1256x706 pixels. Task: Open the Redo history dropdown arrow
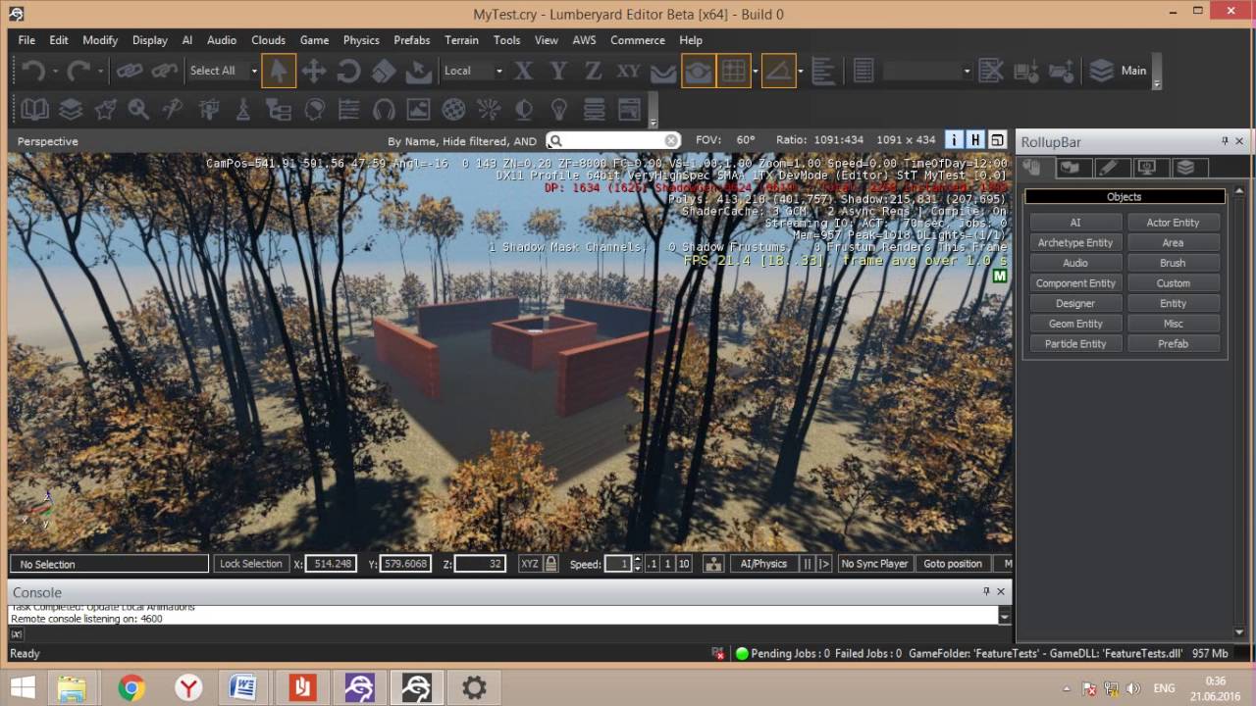click(100, 71)
